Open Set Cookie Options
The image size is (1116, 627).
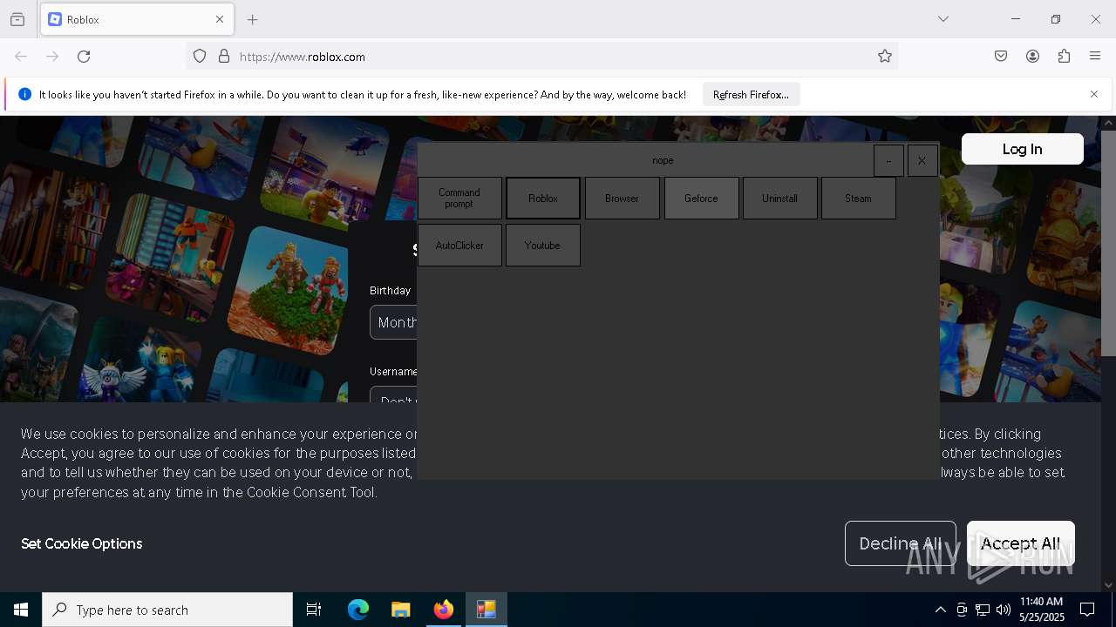click(82, 543)
